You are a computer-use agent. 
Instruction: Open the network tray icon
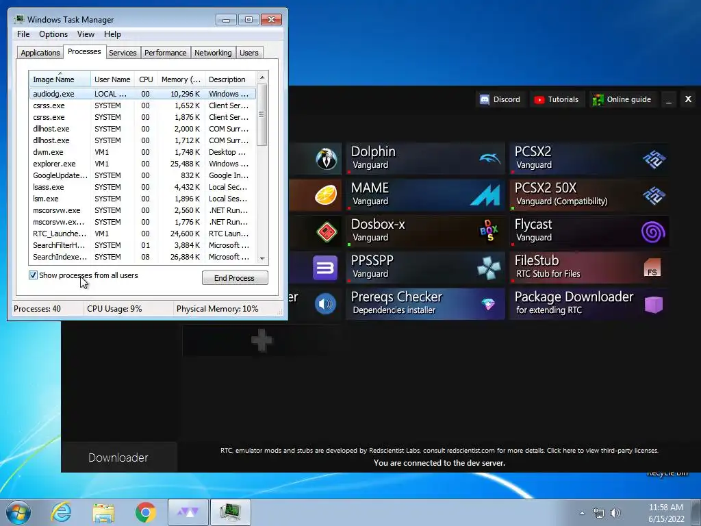click(598, 513)
